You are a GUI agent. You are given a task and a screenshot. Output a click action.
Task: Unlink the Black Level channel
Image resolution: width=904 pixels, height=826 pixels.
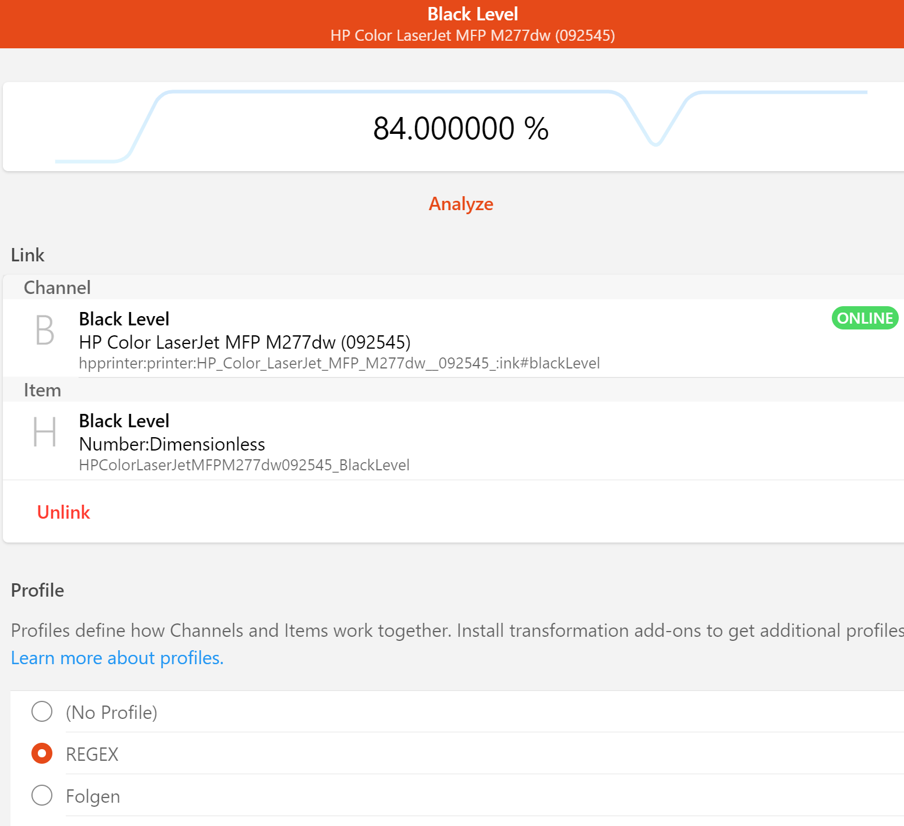pos(63,512)
